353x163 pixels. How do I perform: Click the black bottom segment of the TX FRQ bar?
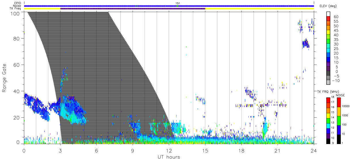pos(328,141)
